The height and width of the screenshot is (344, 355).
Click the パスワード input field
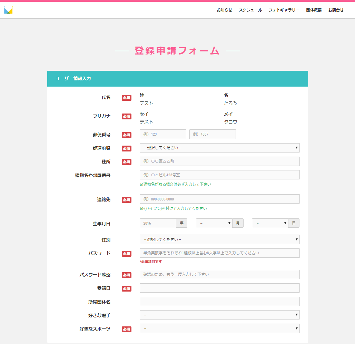pyautogui.click(x=219, y=253)
